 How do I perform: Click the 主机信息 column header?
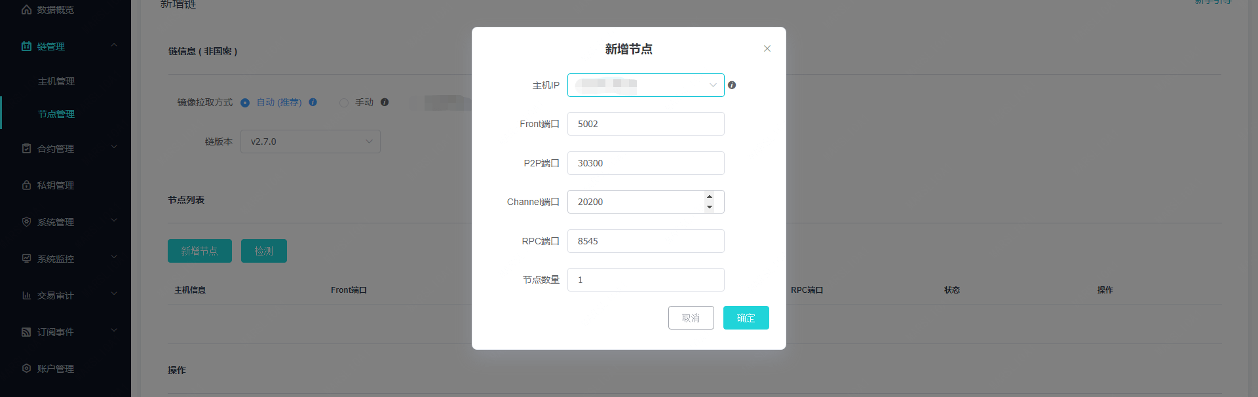[190, 290]
